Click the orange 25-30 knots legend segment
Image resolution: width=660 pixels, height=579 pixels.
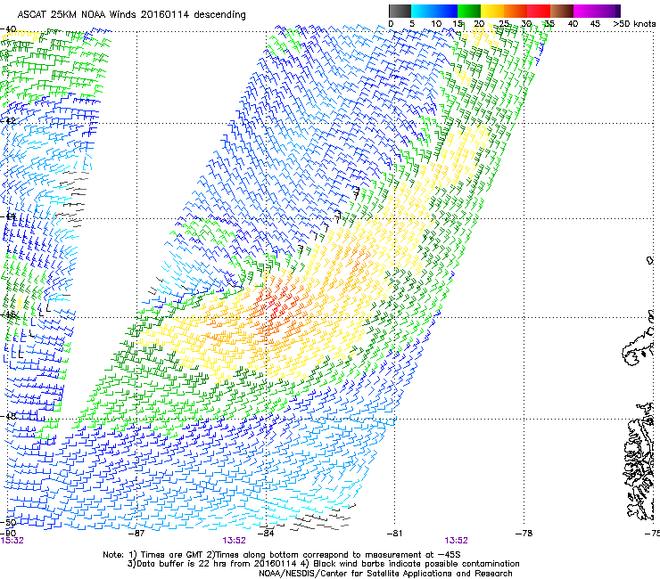516,11
